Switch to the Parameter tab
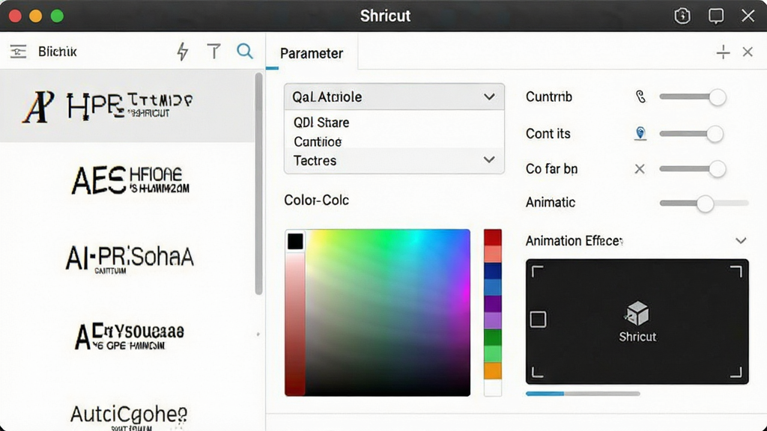The height and width of the screenshot is (431, 767). (x=312, y=53)
